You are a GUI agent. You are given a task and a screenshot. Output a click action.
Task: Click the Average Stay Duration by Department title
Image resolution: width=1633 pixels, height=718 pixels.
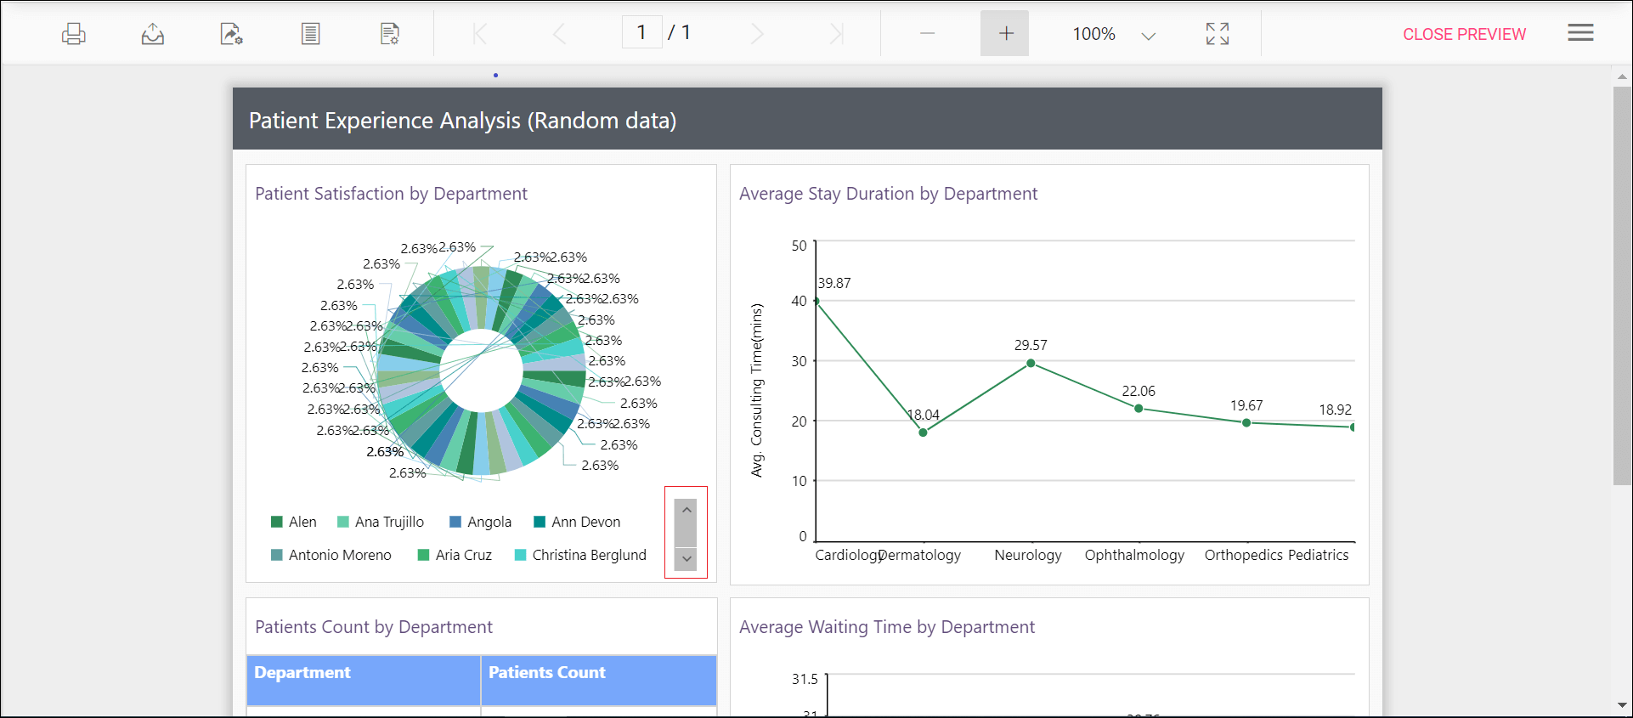point(888,194)
